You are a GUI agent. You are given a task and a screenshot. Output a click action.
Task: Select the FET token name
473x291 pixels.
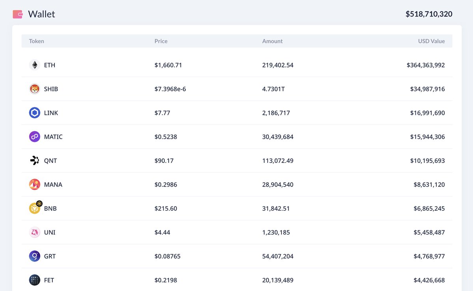[49, 280]
